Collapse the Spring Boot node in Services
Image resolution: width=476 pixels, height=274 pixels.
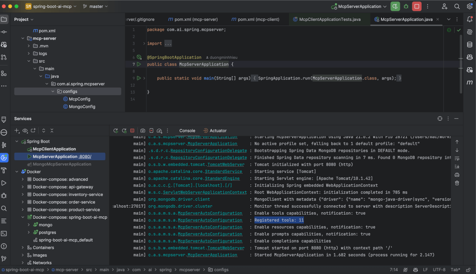[x=17, y=141]
